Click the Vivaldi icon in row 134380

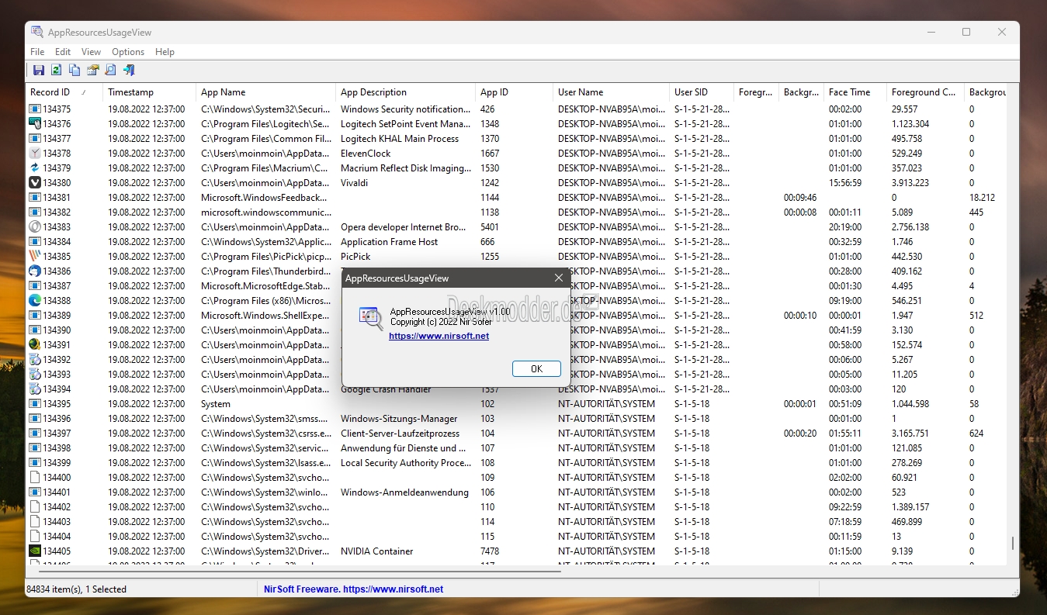tap(35, 183)
